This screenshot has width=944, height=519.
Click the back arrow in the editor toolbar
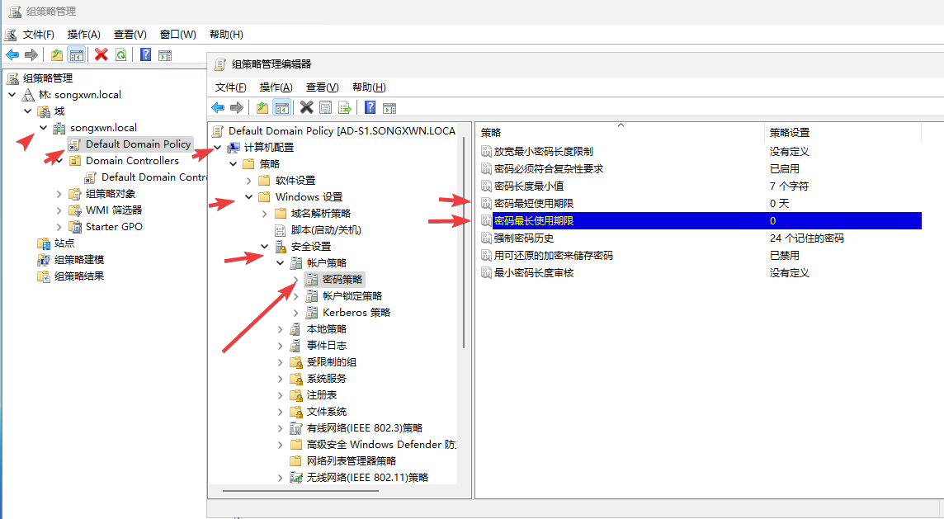(x=218, y=107)
